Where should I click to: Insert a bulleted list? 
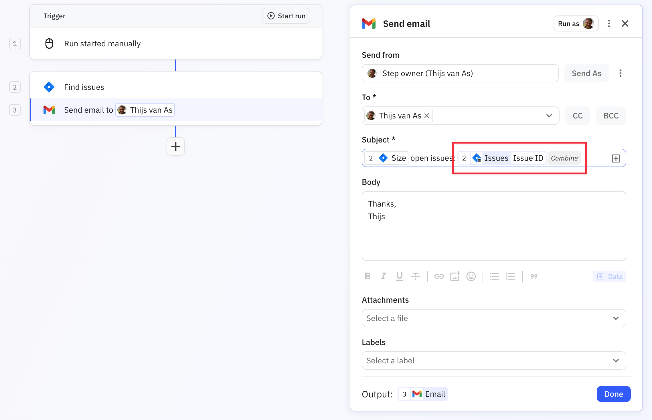[x=494, y=276]
